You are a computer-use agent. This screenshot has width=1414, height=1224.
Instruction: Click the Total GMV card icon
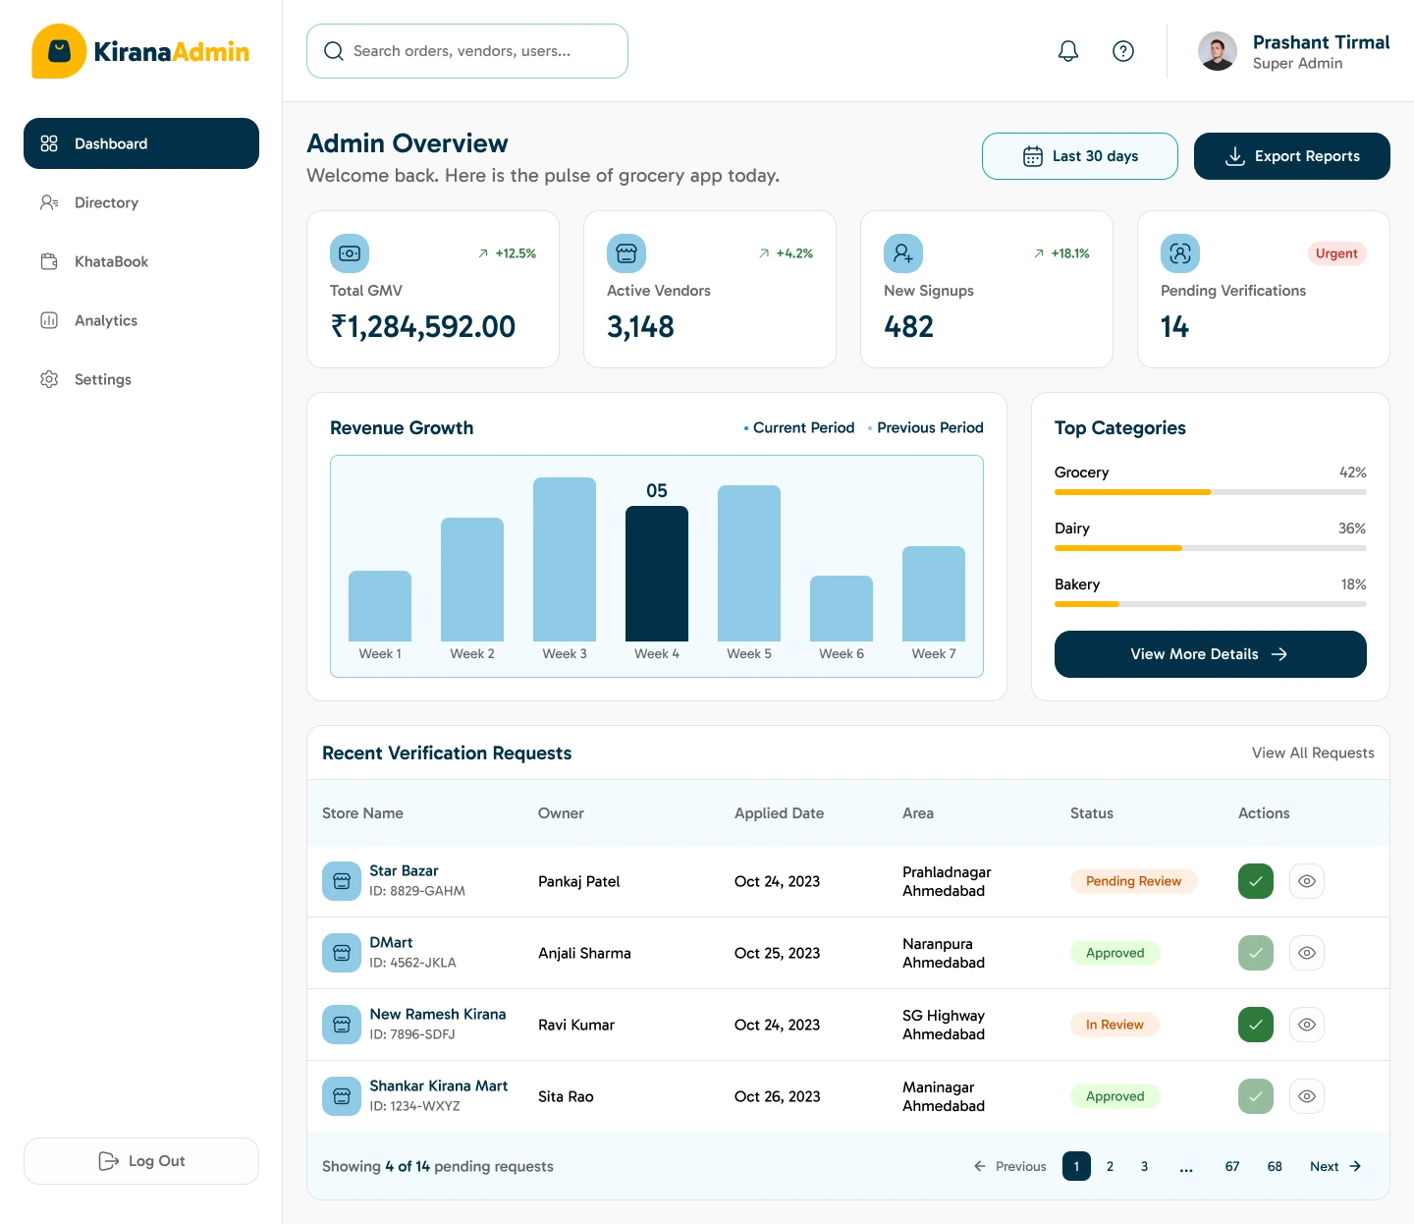[x=350, y=253]
